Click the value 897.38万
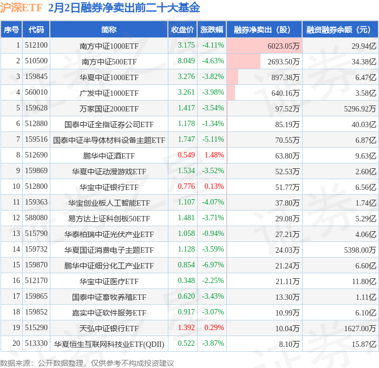Viewport: 379px width, 368px height. click(x=285, y=77)
